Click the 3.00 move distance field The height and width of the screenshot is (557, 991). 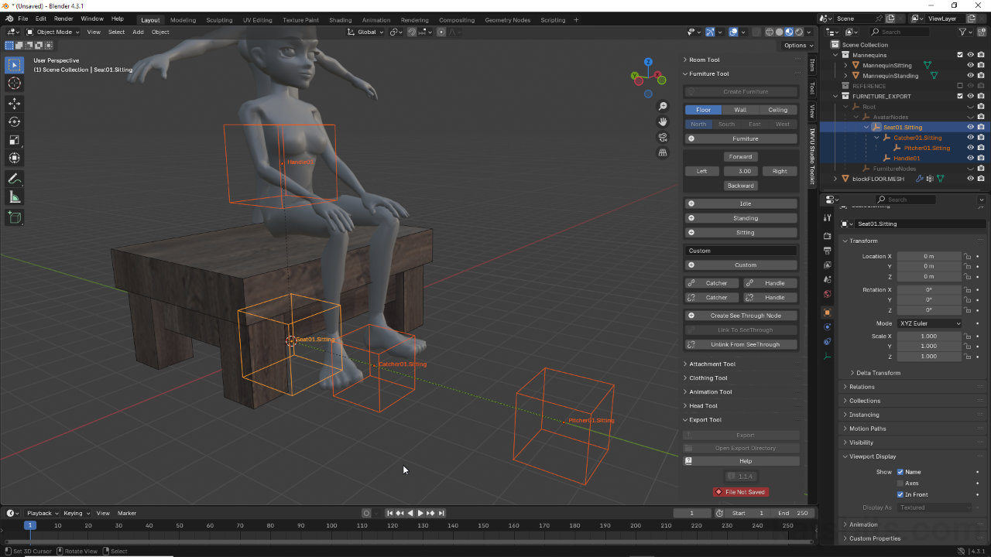[745, 171]
